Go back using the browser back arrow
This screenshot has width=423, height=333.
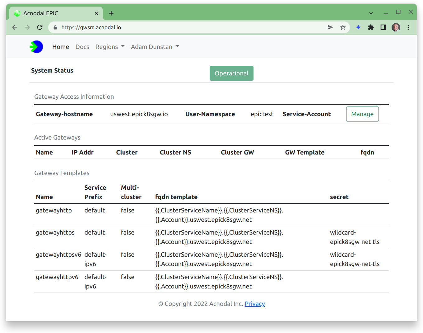click(15, 27)
